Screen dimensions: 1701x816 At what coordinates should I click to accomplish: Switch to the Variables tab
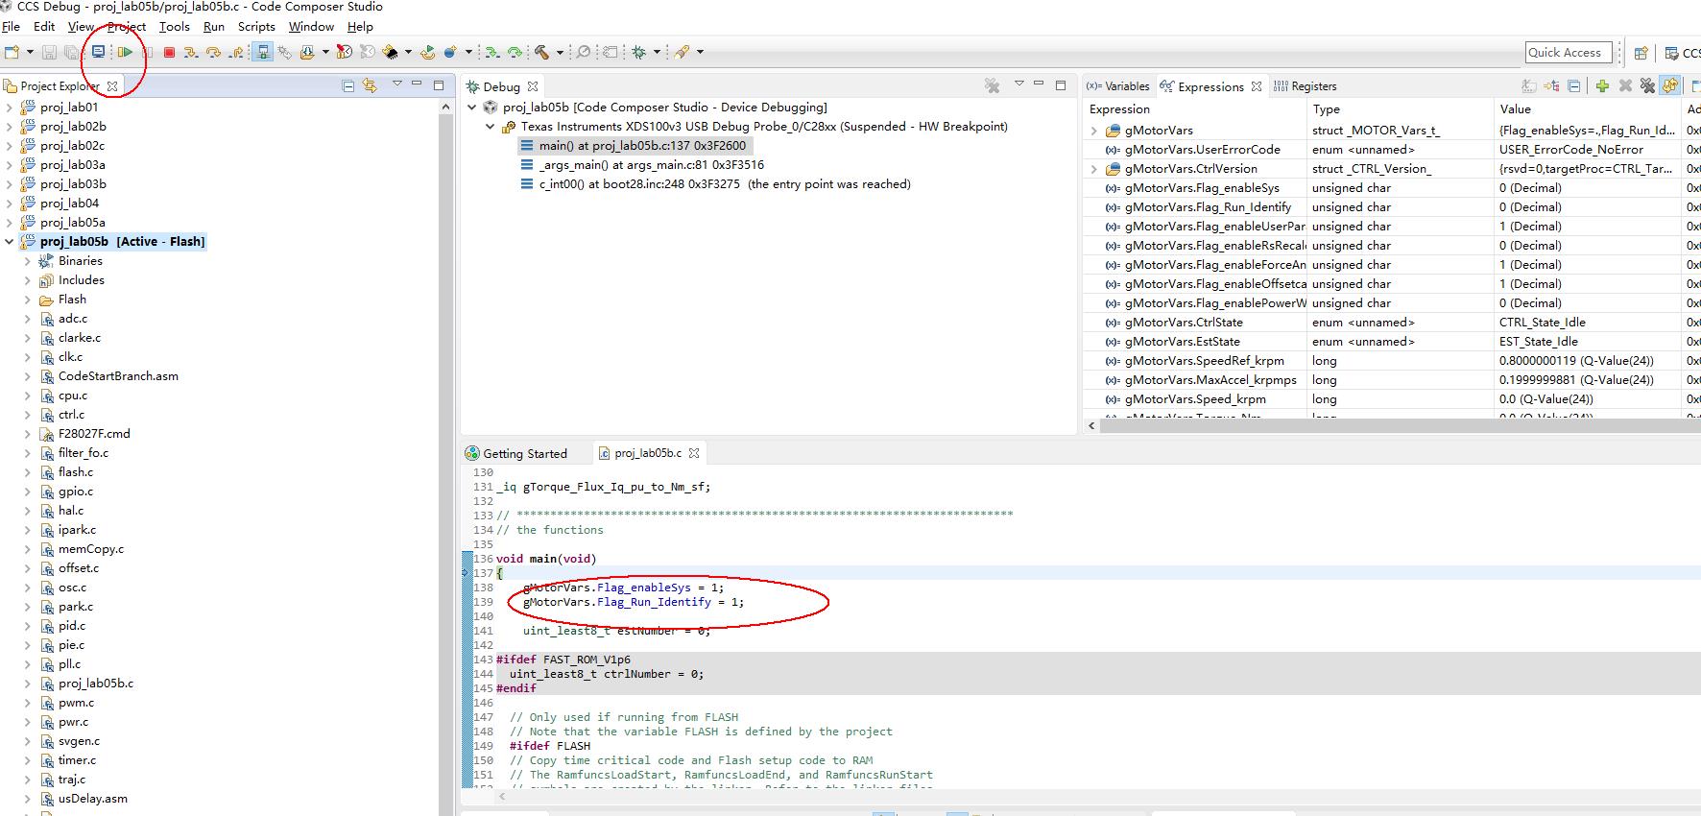coord(1118,86)
